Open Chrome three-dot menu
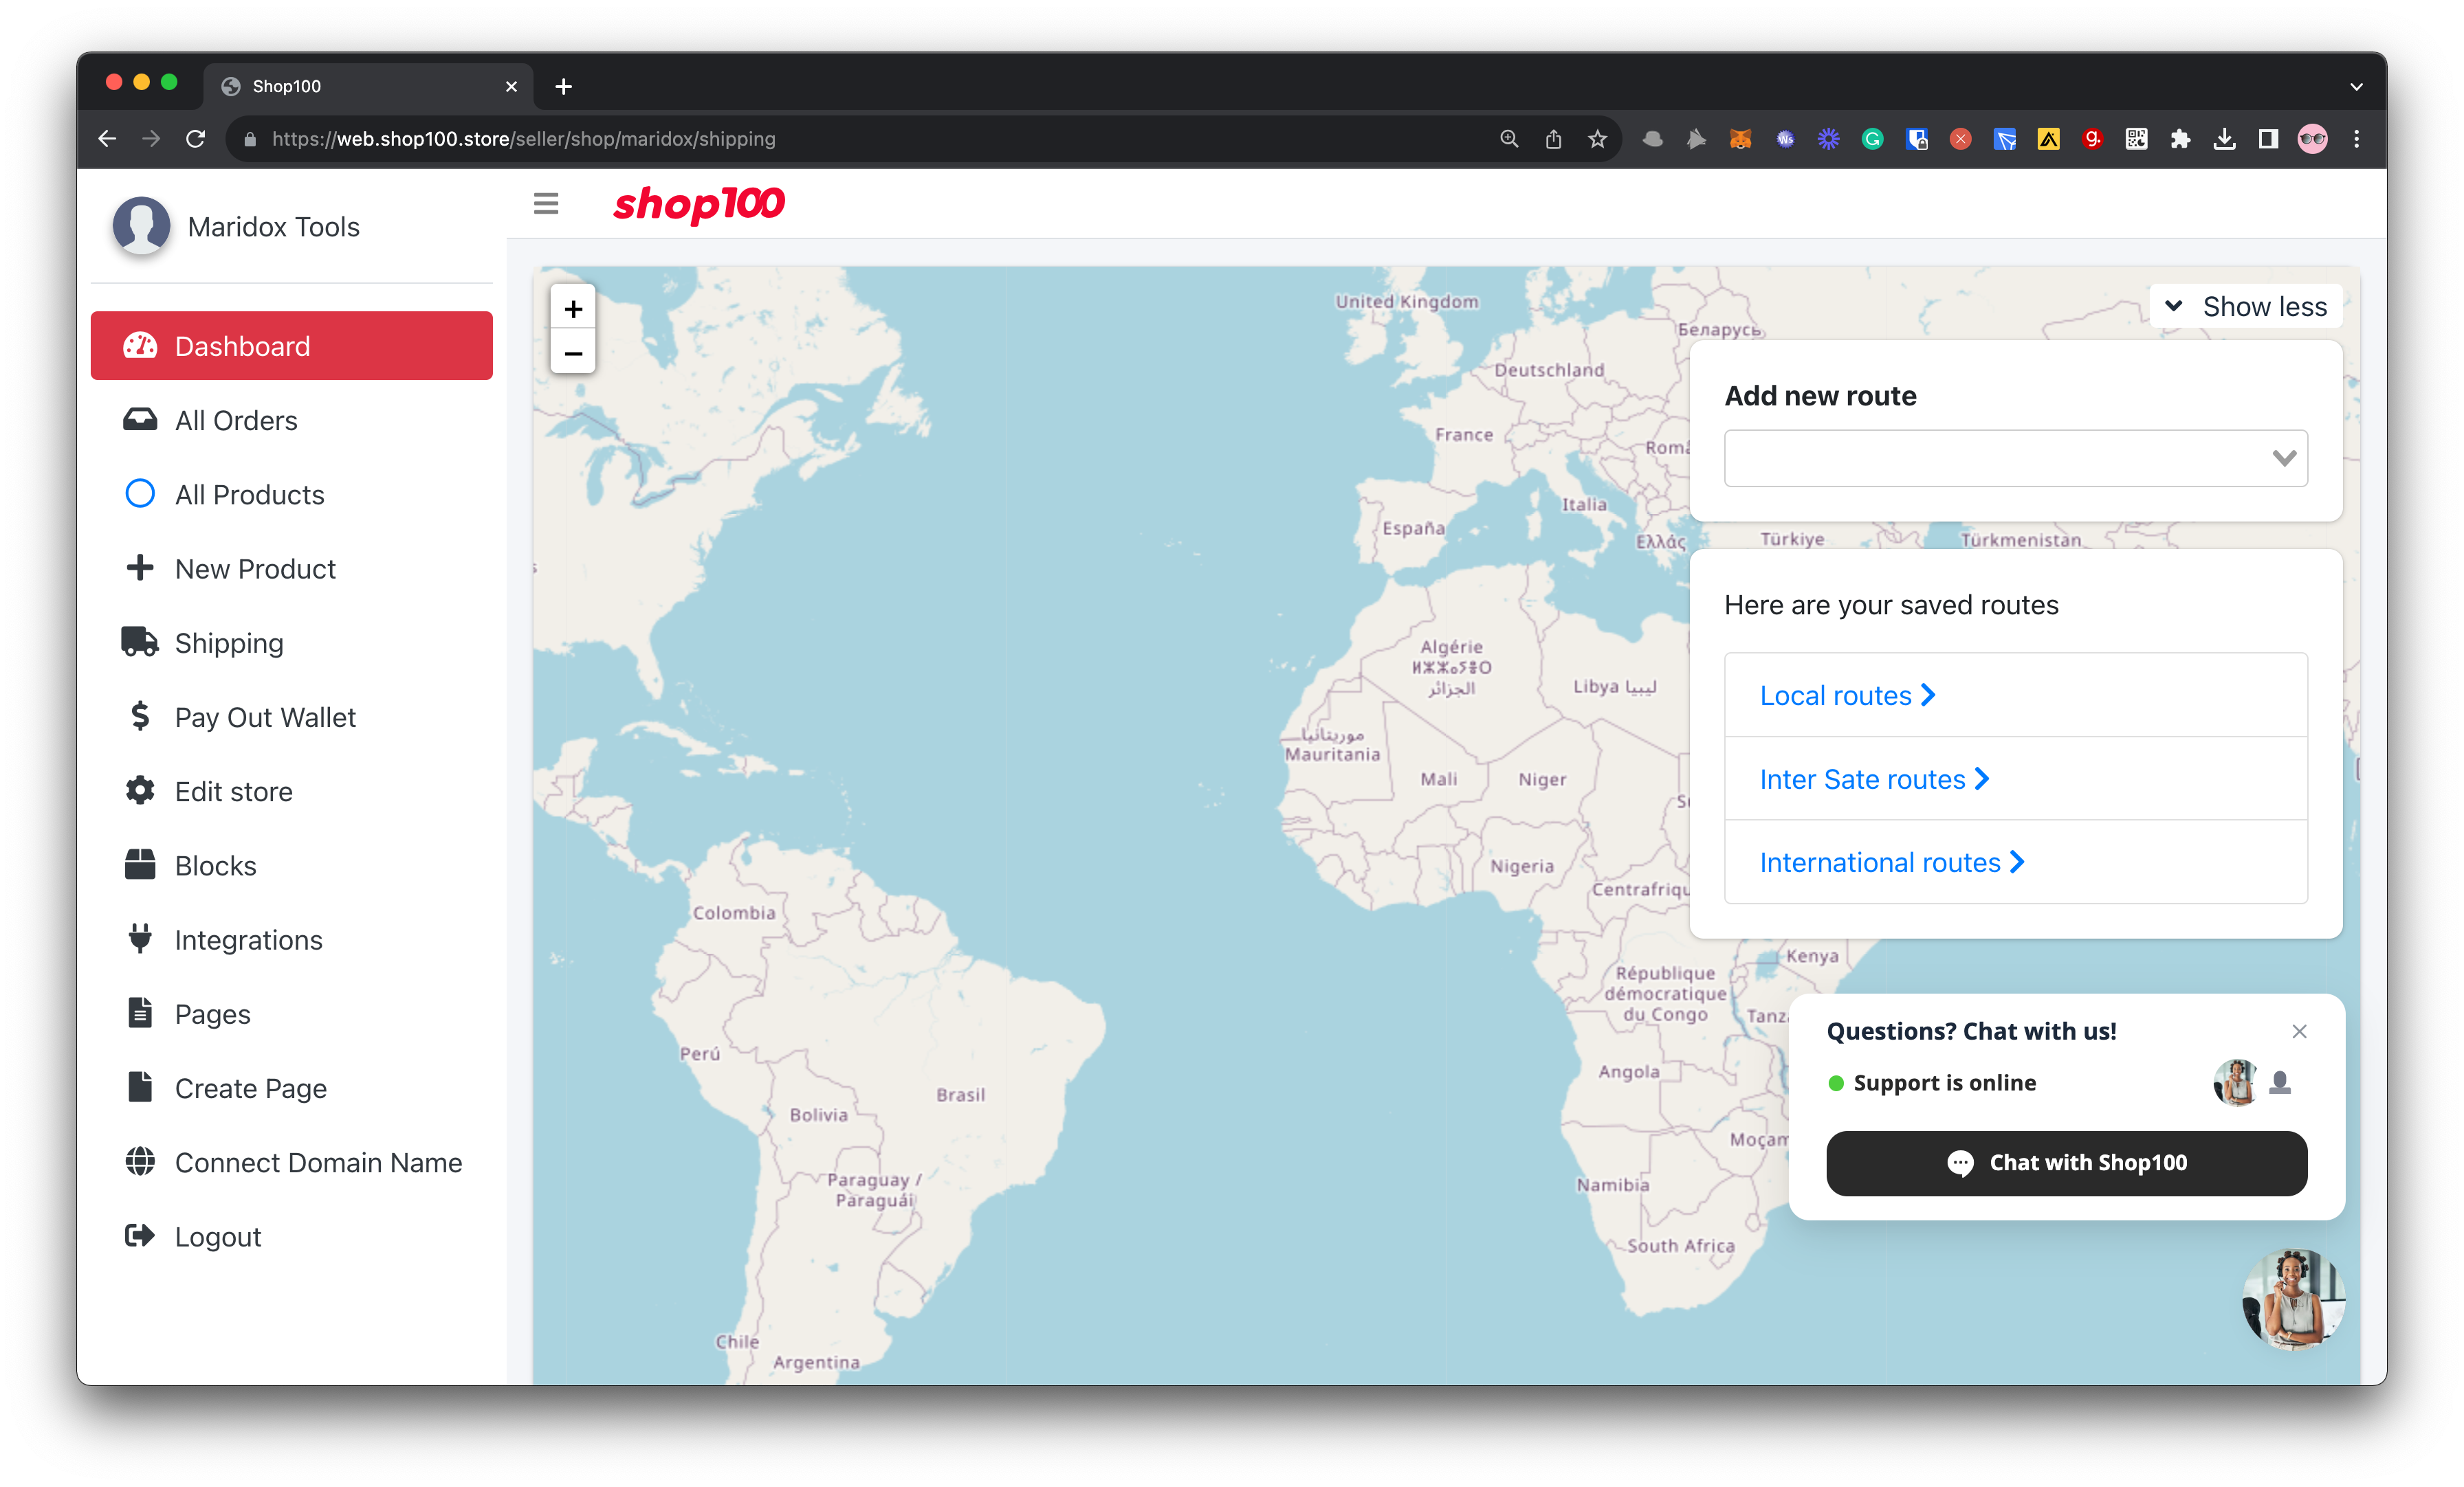2464x1487 pixels. pyautogui.click(x=2357, y=139)
